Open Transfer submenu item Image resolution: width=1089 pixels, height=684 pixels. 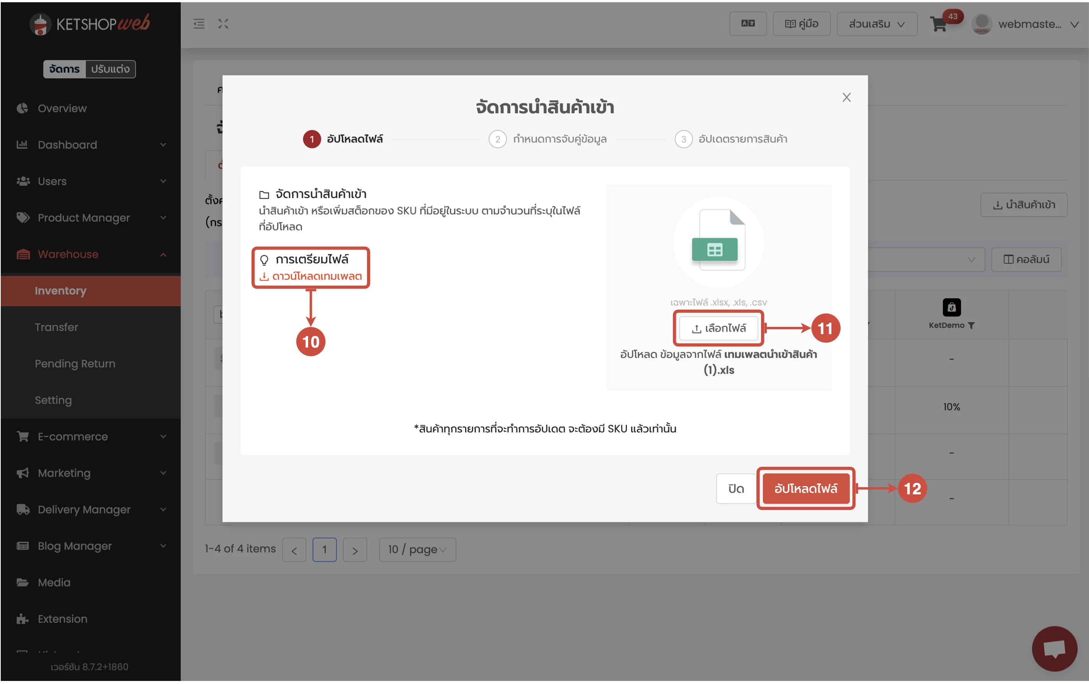point(57,327)
